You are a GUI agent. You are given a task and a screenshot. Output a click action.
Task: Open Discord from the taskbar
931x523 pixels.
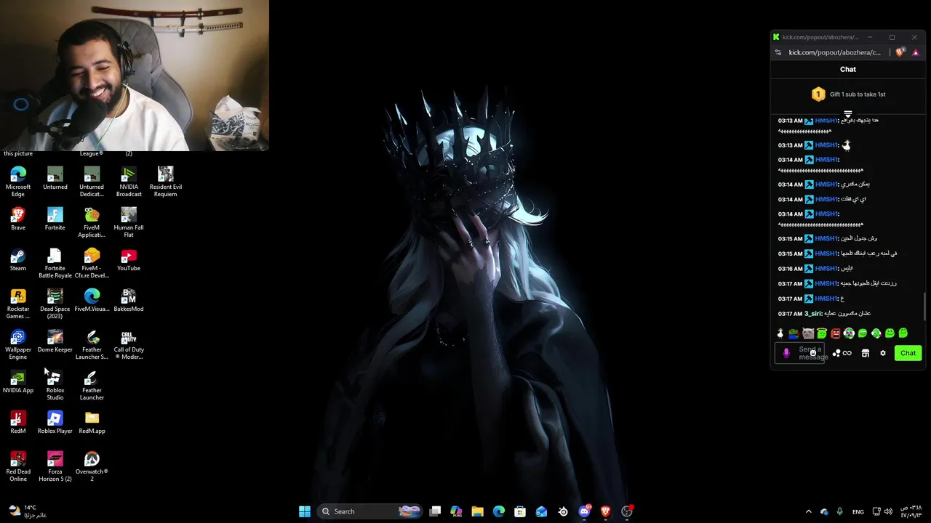[x=584, y=511]
